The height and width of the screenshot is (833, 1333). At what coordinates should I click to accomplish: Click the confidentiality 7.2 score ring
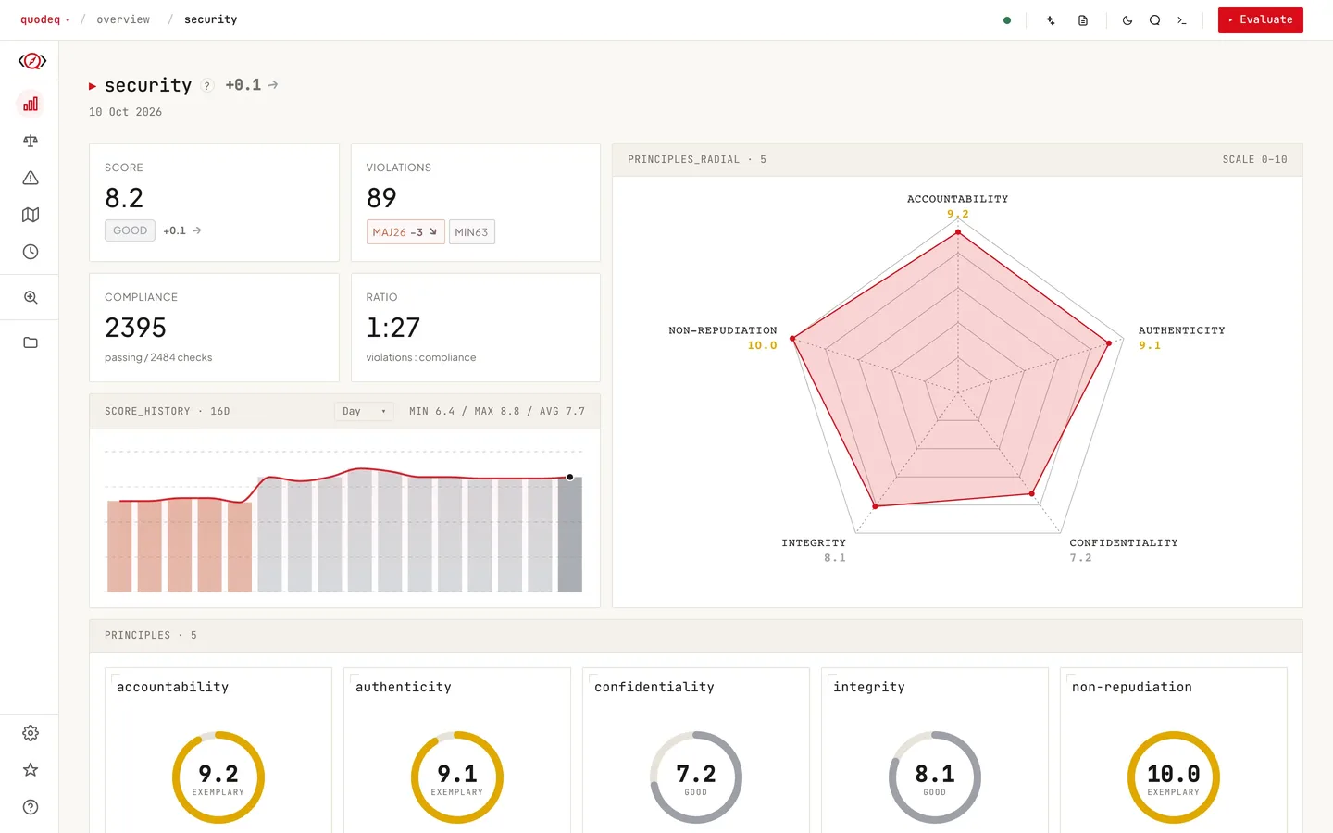[696, 777]
